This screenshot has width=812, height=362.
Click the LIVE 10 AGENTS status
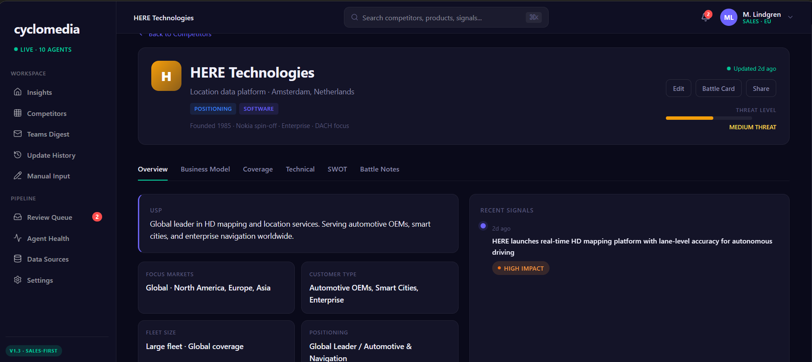43,50
